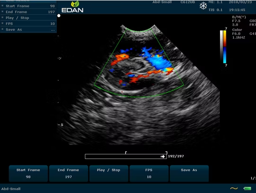Select End Frame in side menu
Image resolution: width=256 pixels, height=193 pixels.
point(28,12)
